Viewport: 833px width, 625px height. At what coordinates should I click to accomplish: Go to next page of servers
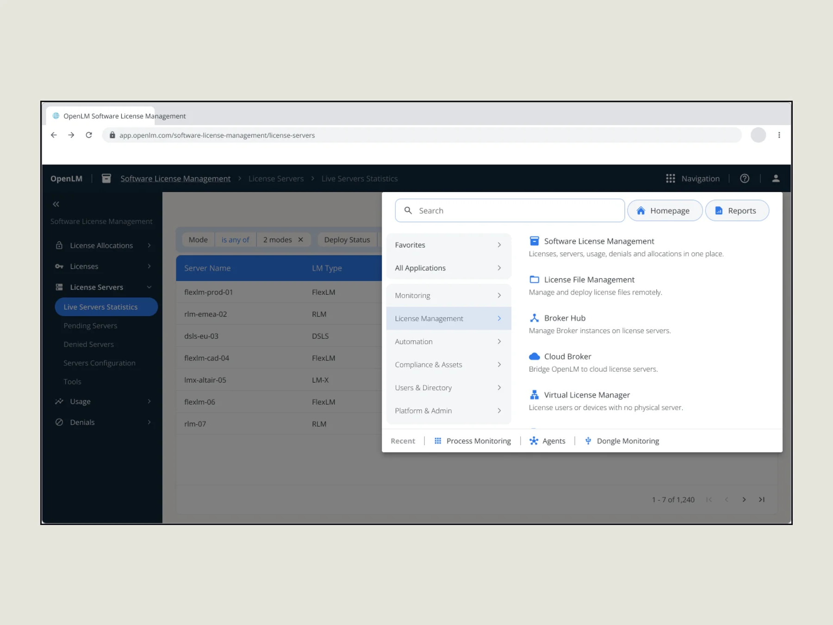(744, 500)
